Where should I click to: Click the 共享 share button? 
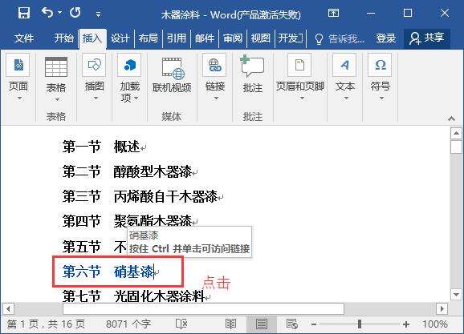[x=427, y=38]
